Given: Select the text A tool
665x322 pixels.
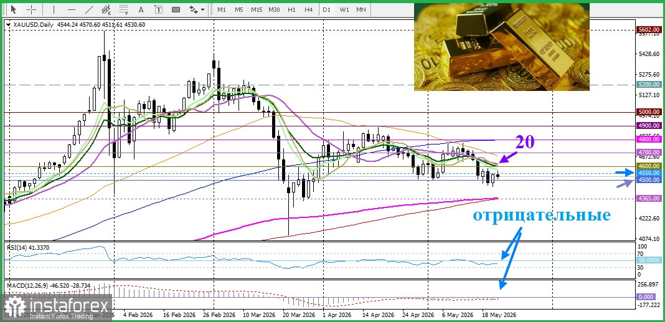Looking at the screenshot, I should point(141,9).
